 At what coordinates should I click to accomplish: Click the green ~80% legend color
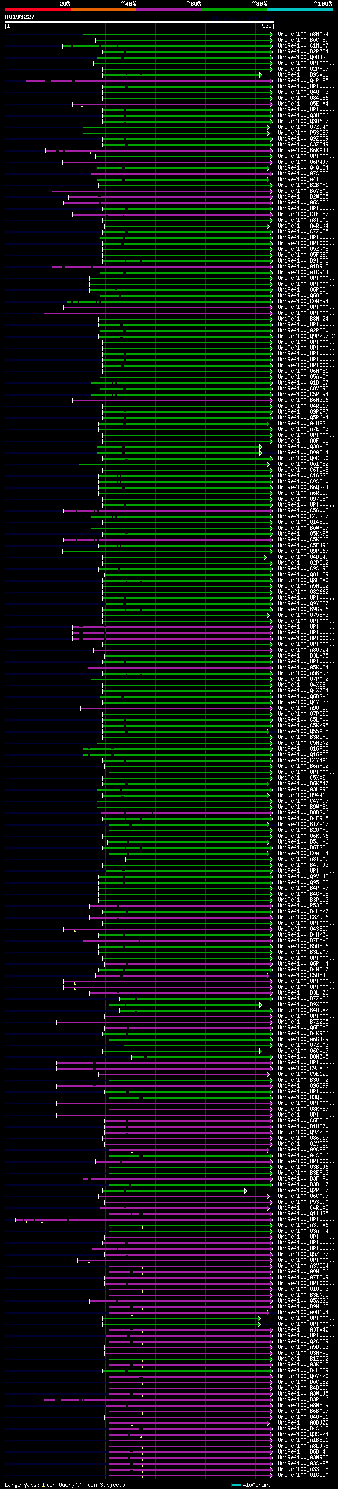point(234,10)
